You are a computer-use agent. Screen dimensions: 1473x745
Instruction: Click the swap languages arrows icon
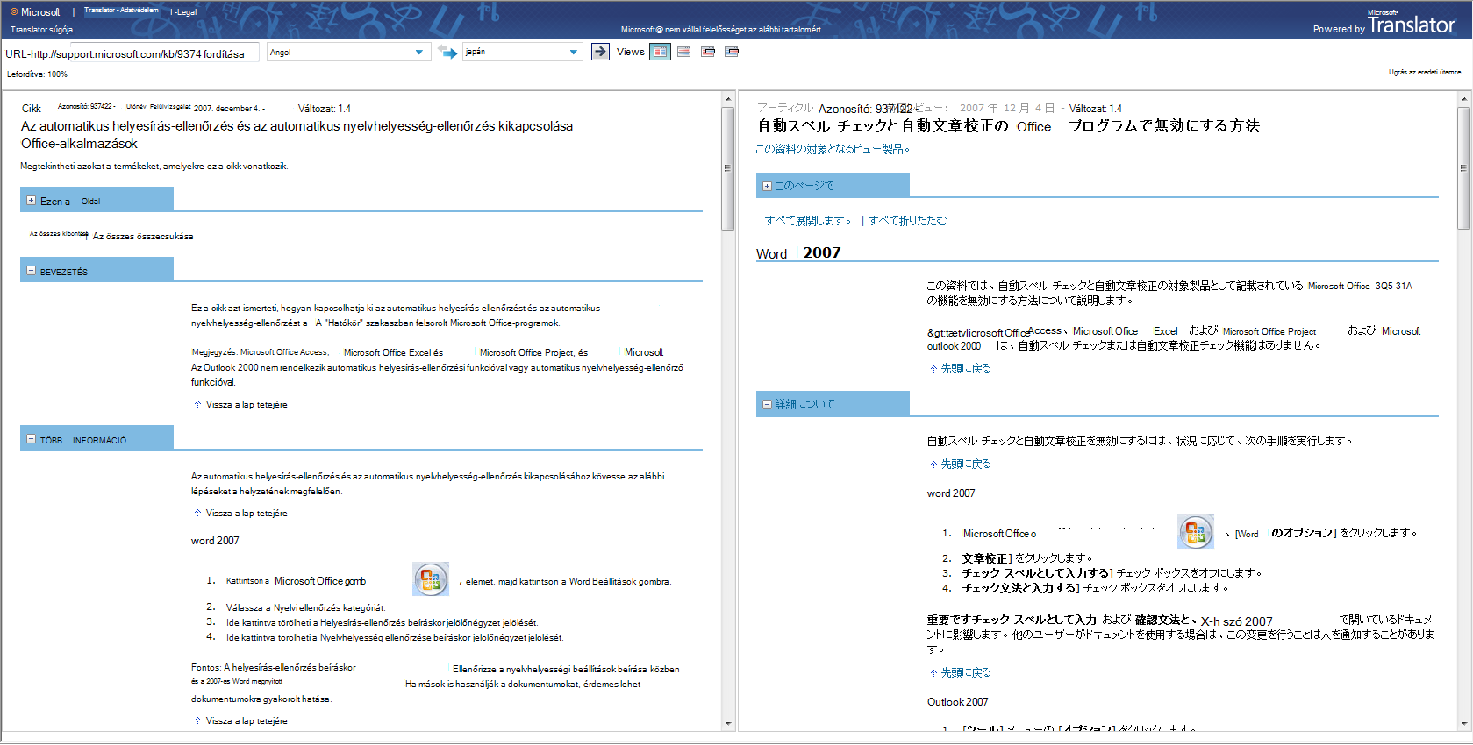click(x=447, y=53)
